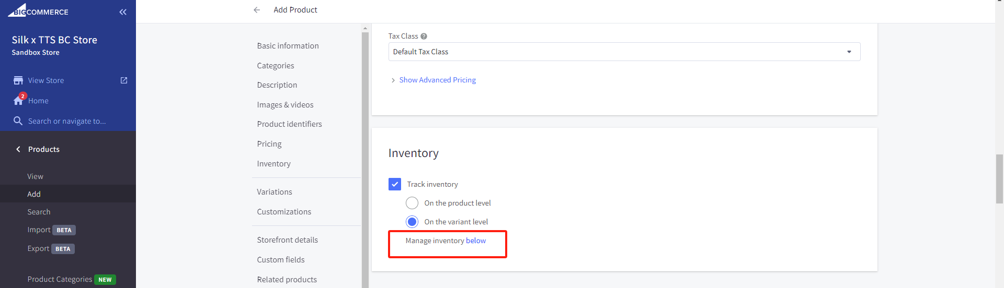Viewport: 1004px width, 288px height.
Task: Open Import under Products menu
Action: (x=39, y=230)
